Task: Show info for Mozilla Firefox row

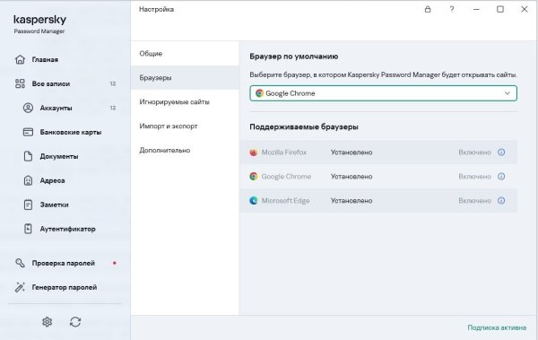Action: (501, 153)
